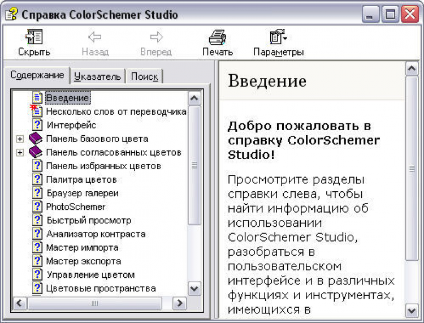Image resolution: width=424 pixels, height=323 pixels.
Task: Open the Цветовые пространства topic
Action: pos(101,288)
